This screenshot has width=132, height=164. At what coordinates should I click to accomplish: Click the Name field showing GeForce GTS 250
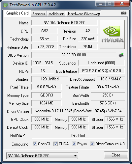(64, 23)
